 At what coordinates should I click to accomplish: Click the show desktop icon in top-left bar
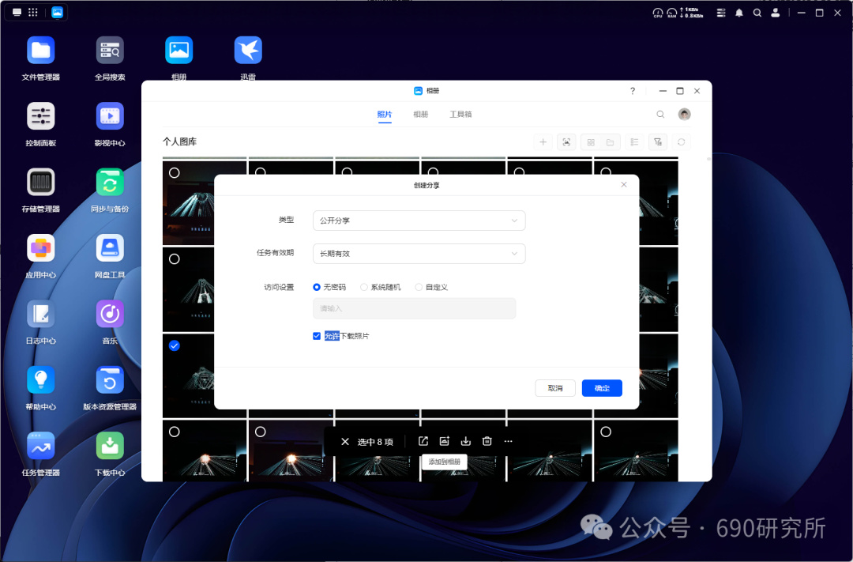tap(17, 12)
